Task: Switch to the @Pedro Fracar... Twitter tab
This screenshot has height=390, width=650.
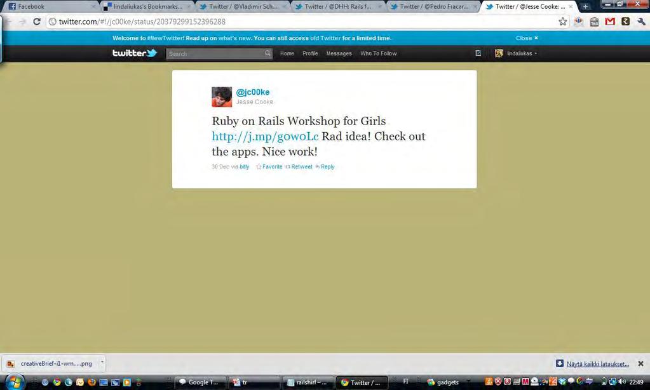Action: pyautogui.click(x=433, y=6)
